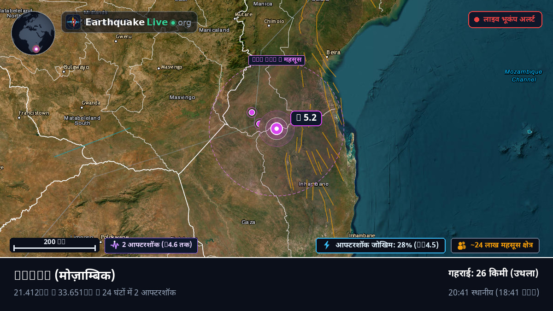Click the waveform icon in the aftershocks badge

point(115,245)
